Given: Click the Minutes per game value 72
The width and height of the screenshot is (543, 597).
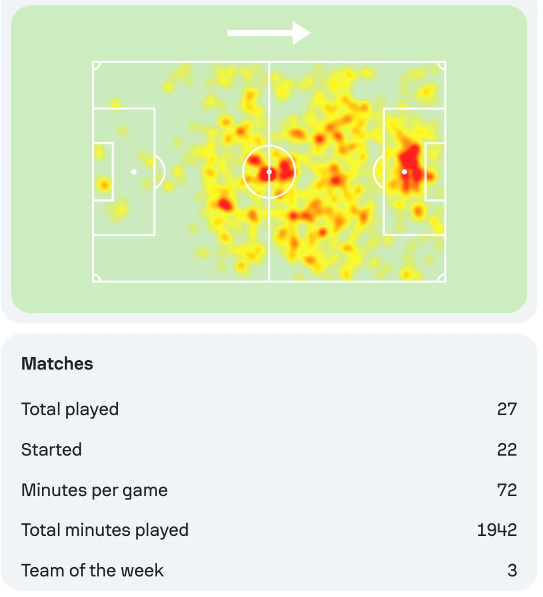Looking at the screenshot, I should coord(507,490).
